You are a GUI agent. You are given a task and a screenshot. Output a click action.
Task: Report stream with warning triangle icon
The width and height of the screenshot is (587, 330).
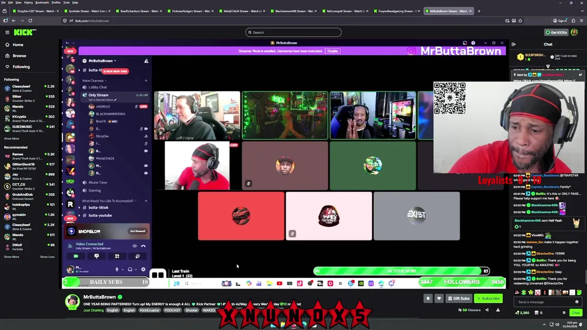point(498,310)
